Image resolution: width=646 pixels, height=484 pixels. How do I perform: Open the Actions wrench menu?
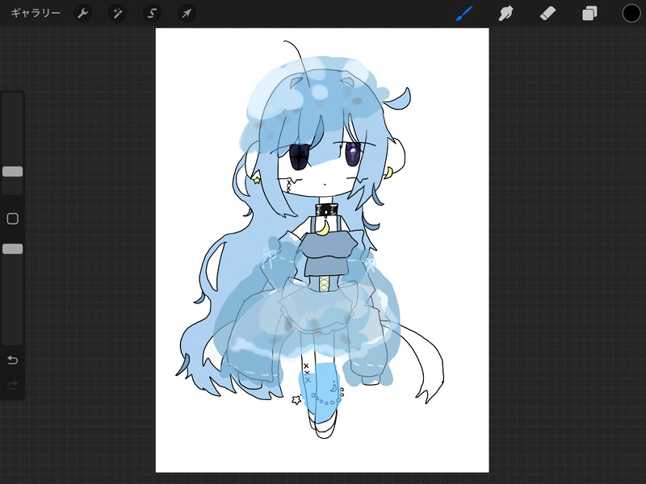tap(83, 13)
